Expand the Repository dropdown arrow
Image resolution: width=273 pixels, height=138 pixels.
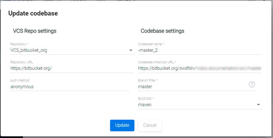click(x=131, y=50)
